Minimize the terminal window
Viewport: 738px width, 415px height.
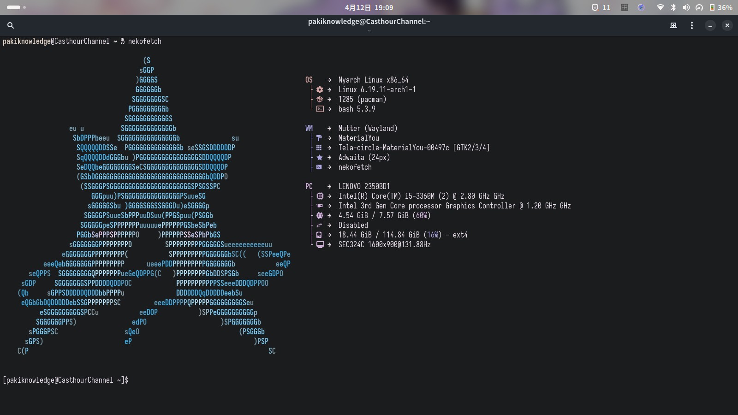coord(710,25)
